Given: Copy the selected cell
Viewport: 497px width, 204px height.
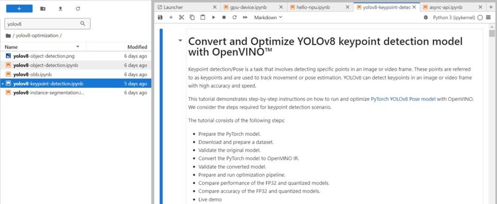Looking at the screenshot, I should tap(192, 17).
